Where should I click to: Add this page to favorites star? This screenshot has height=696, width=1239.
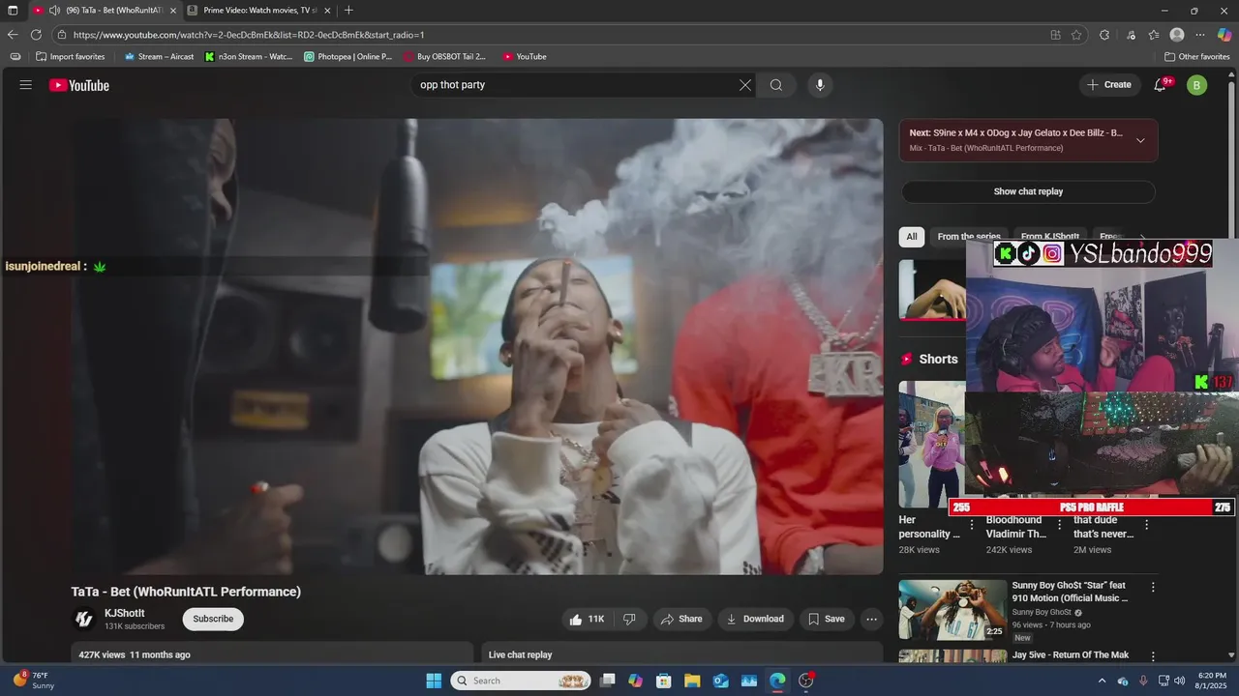(x=1076, y=35)
